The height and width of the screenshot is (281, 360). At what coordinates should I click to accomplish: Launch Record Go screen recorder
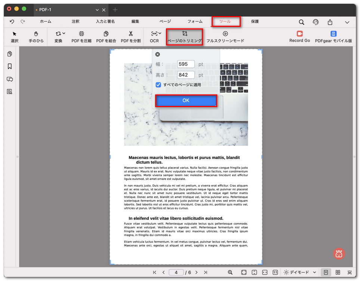coord(299,37)
